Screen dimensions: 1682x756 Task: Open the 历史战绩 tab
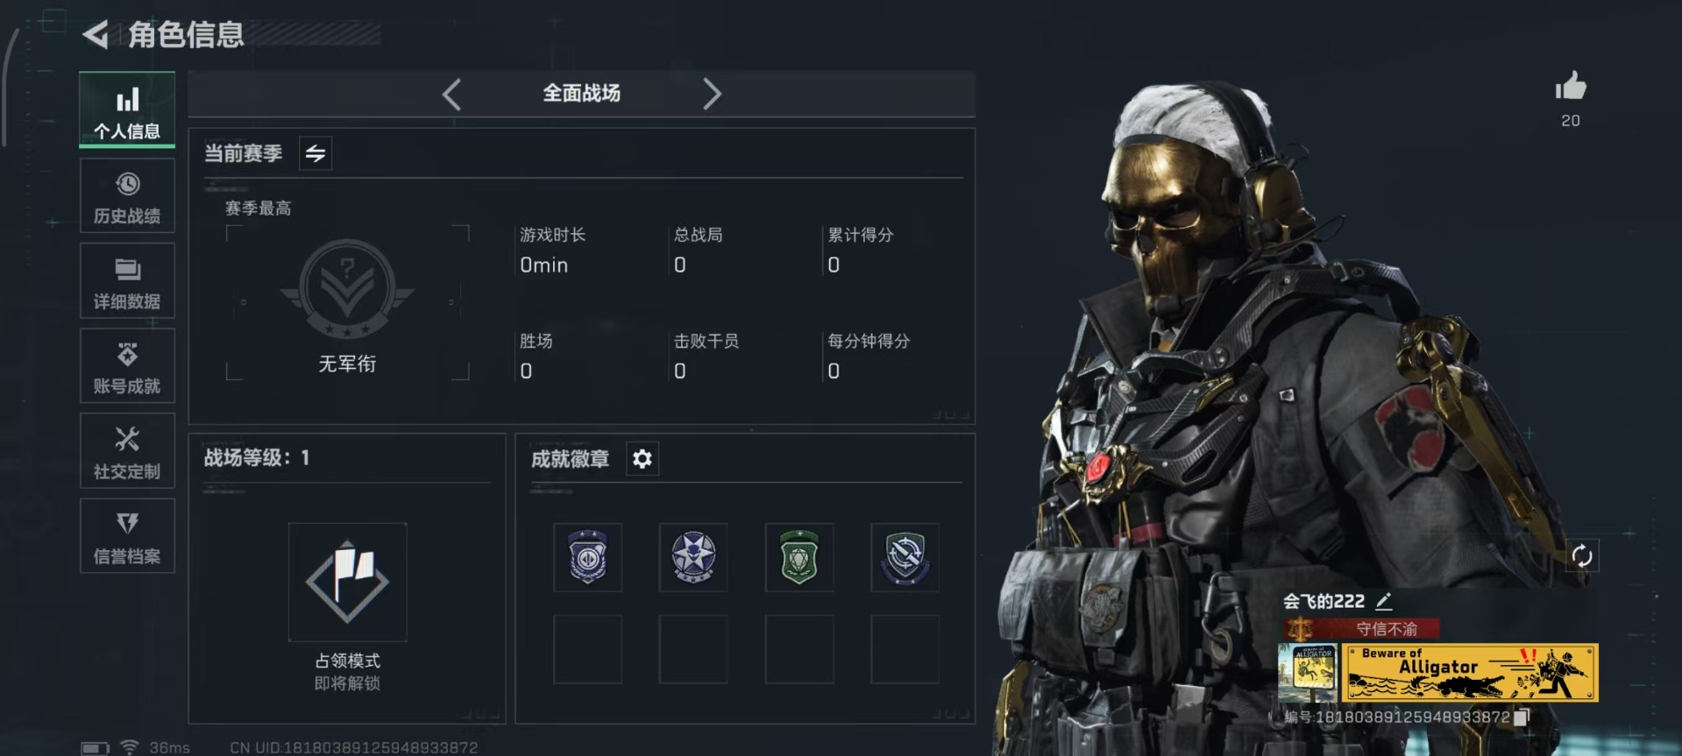(x=127, y=196)
